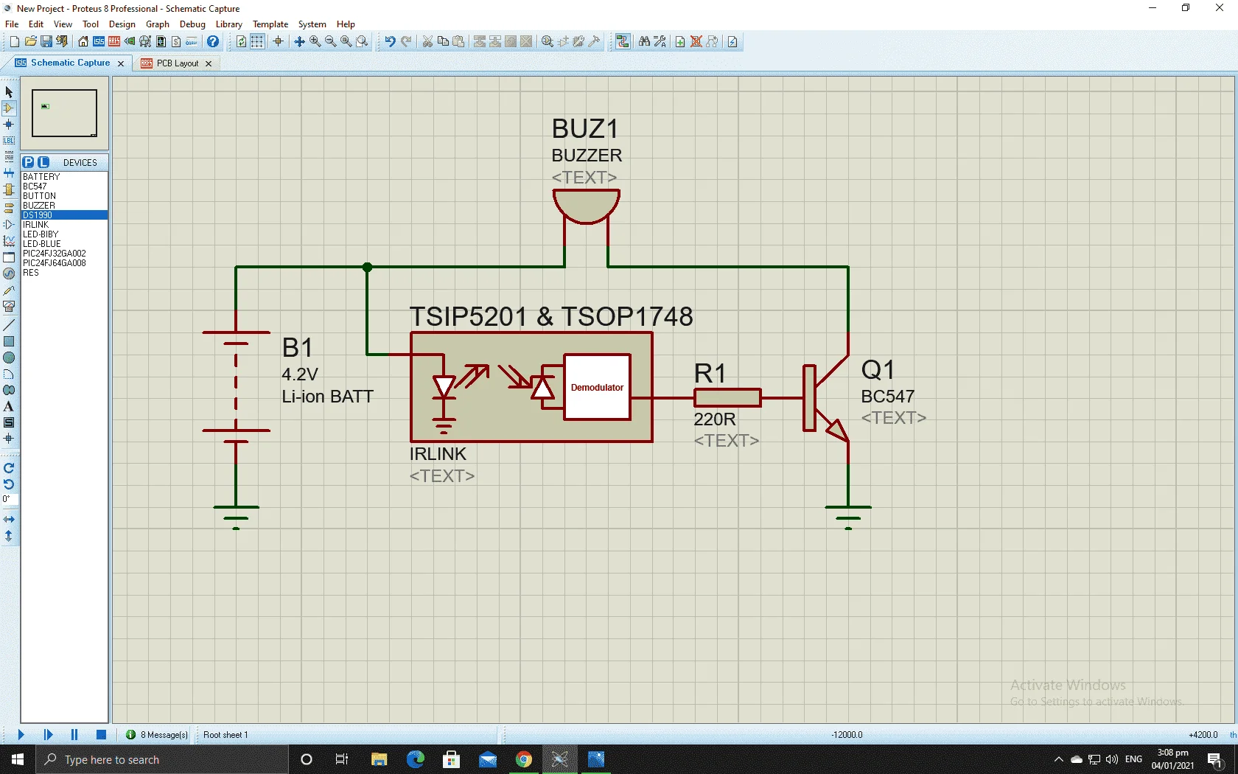Save the project with the floppy disk icon
Screen dimensions: 1238x774
[x=46, y=42]
